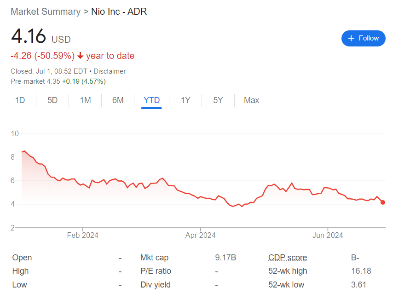Click the Feb 2024 axis marker

83,235
